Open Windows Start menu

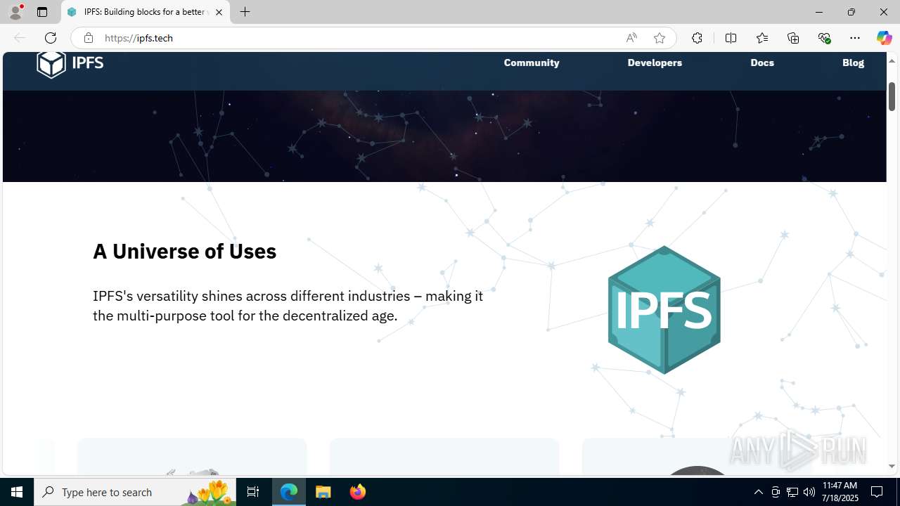(x=17, y=492)
